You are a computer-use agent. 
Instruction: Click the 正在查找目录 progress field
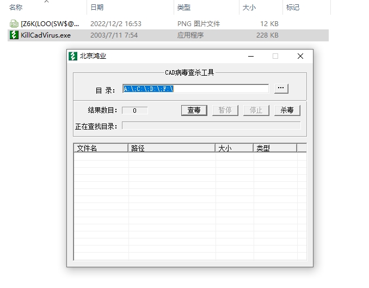211,126
